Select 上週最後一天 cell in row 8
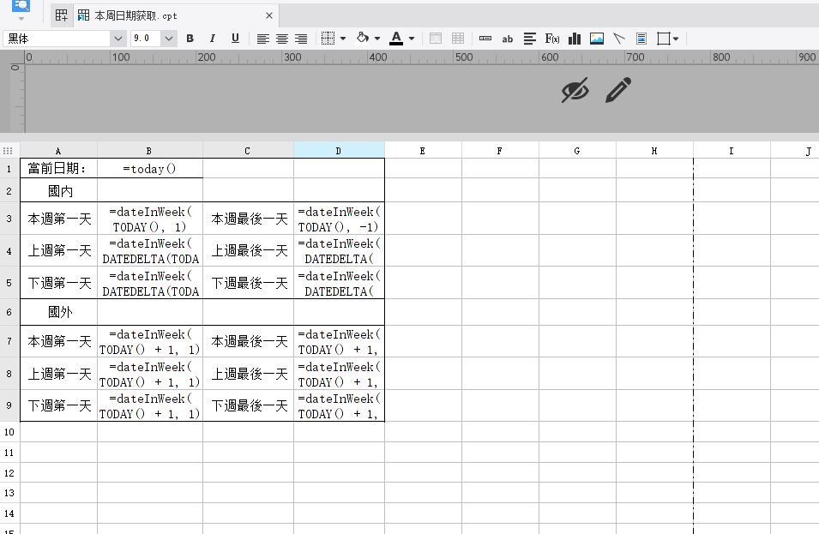Screen dimensions: 819x534 (248, 374)
